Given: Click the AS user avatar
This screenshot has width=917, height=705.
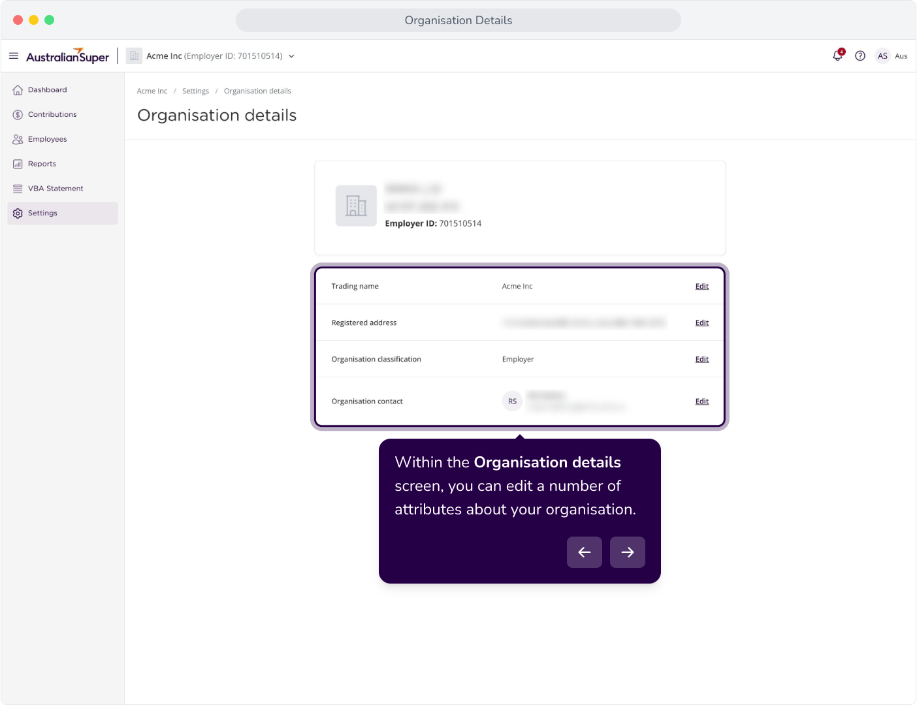Looking at the screenshot, I should pyautogui.click(x=882, y=56).
